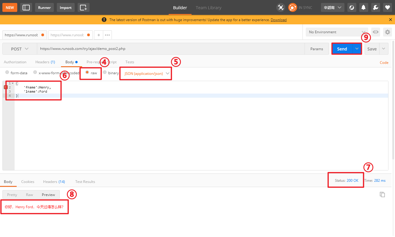Viewport: 395px width, 237px height.
Task: Click the Time 282 ms text
Action: pyautogui.click(x=375, y=181)
